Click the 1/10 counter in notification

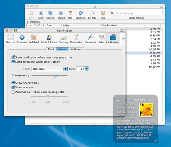151,100
